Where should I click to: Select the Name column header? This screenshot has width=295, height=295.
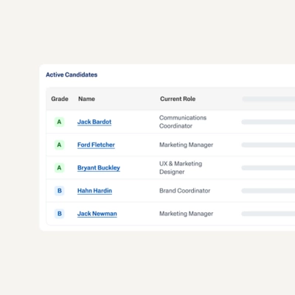[x=86, y=99]
